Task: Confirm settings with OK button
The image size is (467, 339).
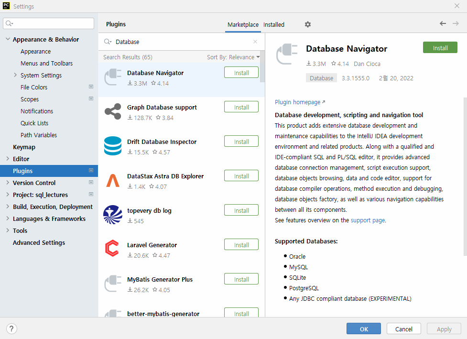Action: [x=364, y=329]
